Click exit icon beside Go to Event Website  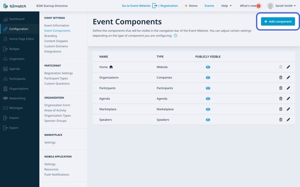155,6
